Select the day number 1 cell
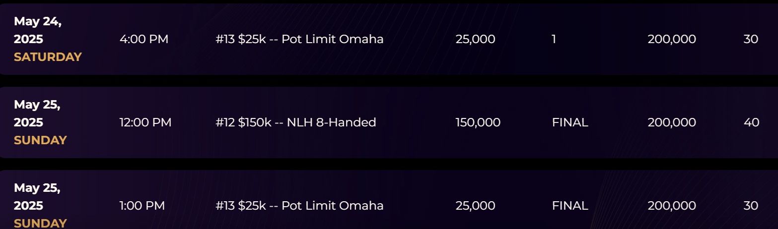This screenshot has height=229, width=778. pos(554,39)
